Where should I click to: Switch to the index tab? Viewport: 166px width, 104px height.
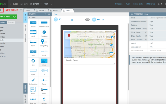coord(55,11)
